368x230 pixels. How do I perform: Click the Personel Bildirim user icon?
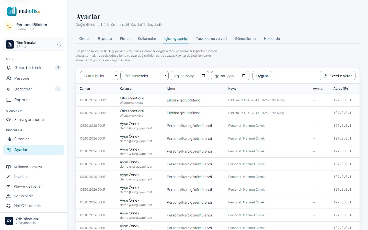[9, 27]
